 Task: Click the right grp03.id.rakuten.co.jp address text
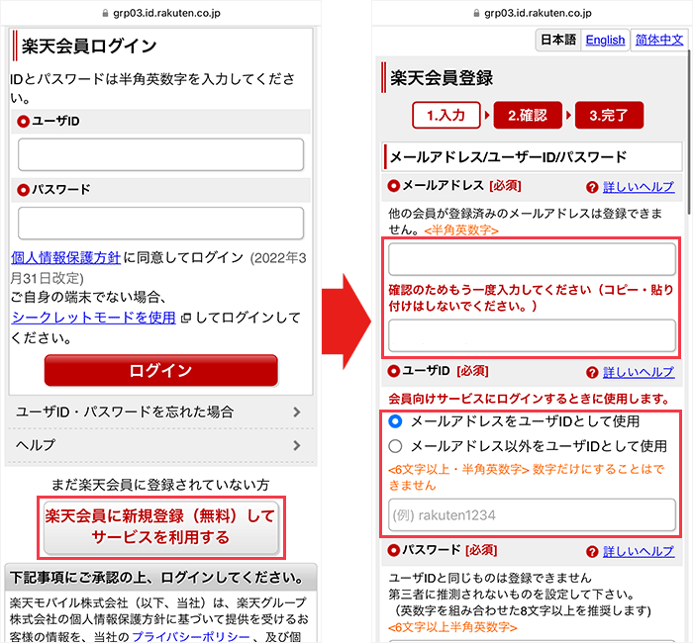point(538,13)
